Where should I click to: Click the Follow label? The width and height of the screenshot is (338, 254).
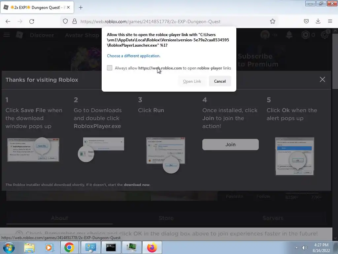click(x=263, y=196)
